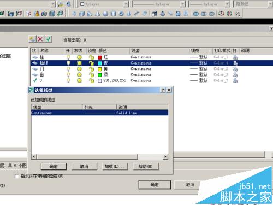Select the Pyramid solid tool
This screenshot has width=273, height=205.
point(129,14)
